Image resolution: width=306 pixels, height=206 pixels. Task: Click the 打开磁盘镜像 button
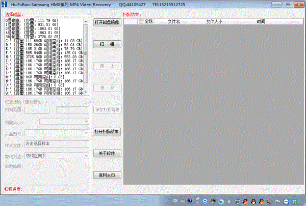pyautogui.click(x=107, y=22)
